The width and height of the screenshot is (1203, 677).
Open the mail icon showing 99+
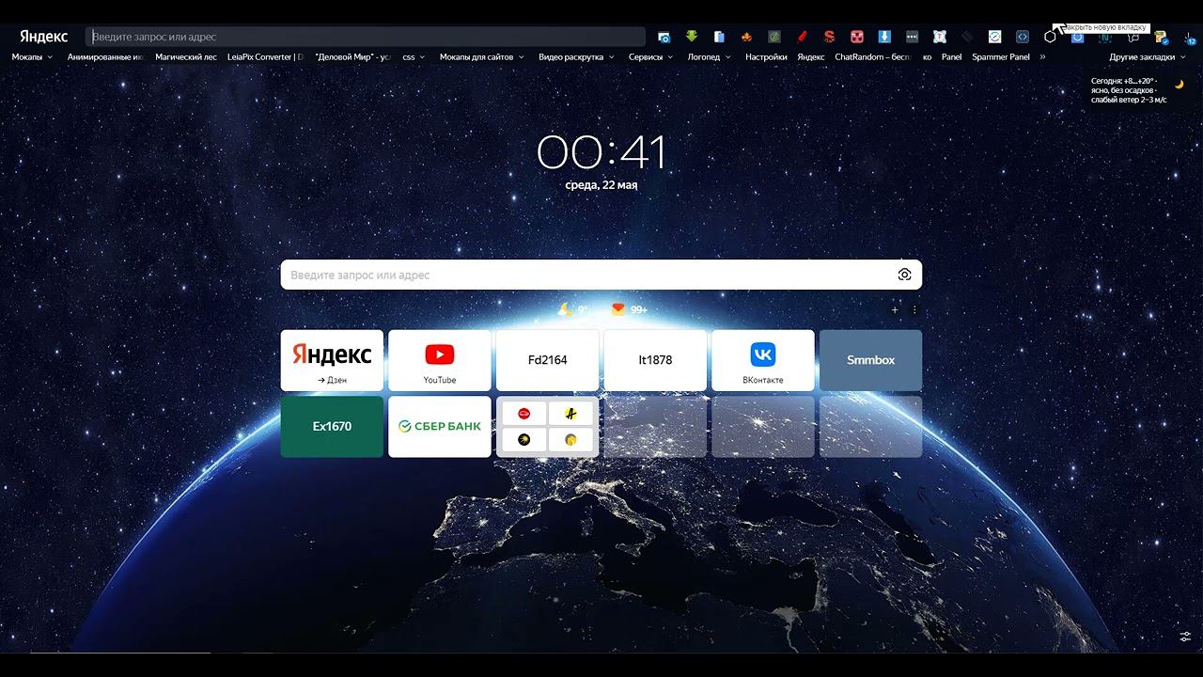tap(629, 309)
